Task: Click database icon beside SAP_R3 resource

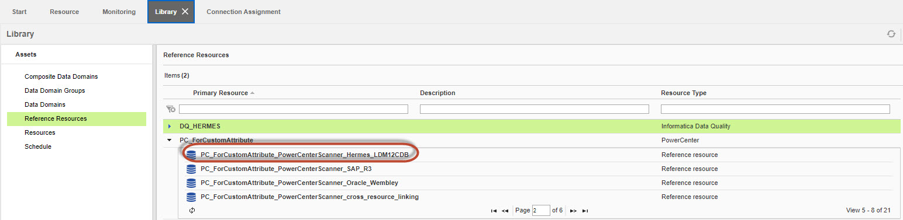Action: [x=191, y=169]
